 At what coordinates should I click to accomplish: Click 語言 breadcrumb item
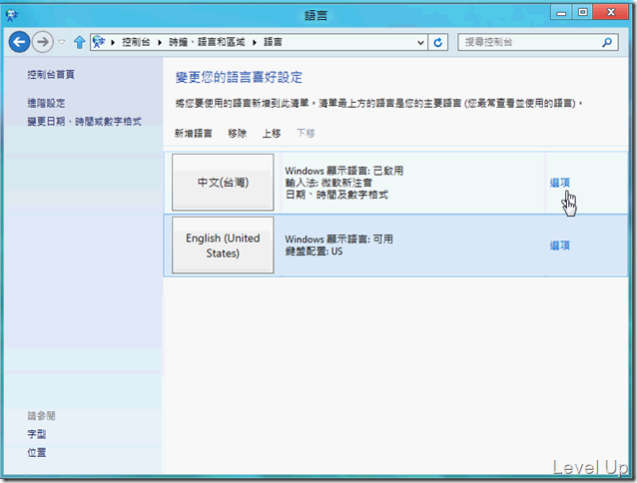click(x=273, y=42)
